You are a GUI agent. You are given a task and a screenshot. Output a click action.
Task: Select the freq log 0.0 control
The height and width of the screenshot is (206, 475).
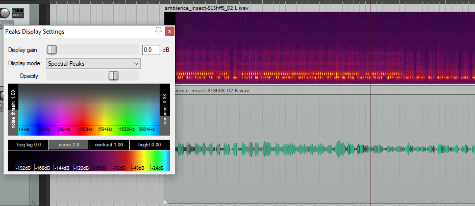point(29,145)
